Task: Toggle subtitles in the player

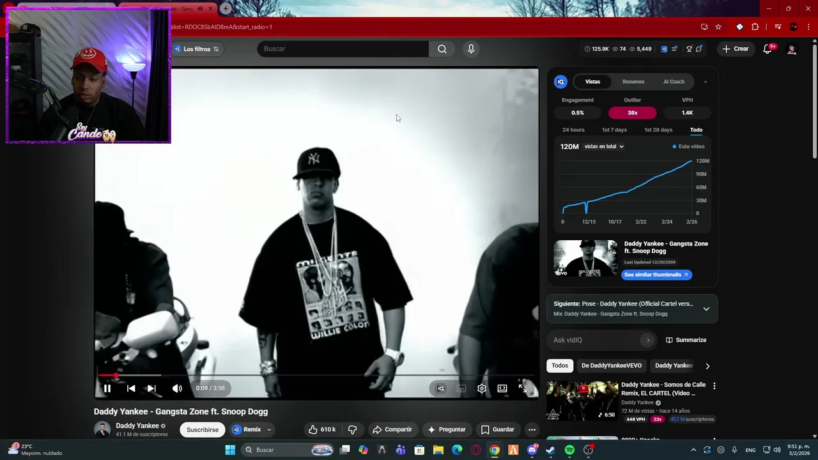Action: [x=461, y=388]
